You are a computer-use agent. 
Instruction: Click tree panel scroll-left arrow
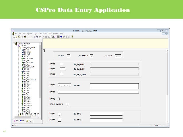click(14, 118)
